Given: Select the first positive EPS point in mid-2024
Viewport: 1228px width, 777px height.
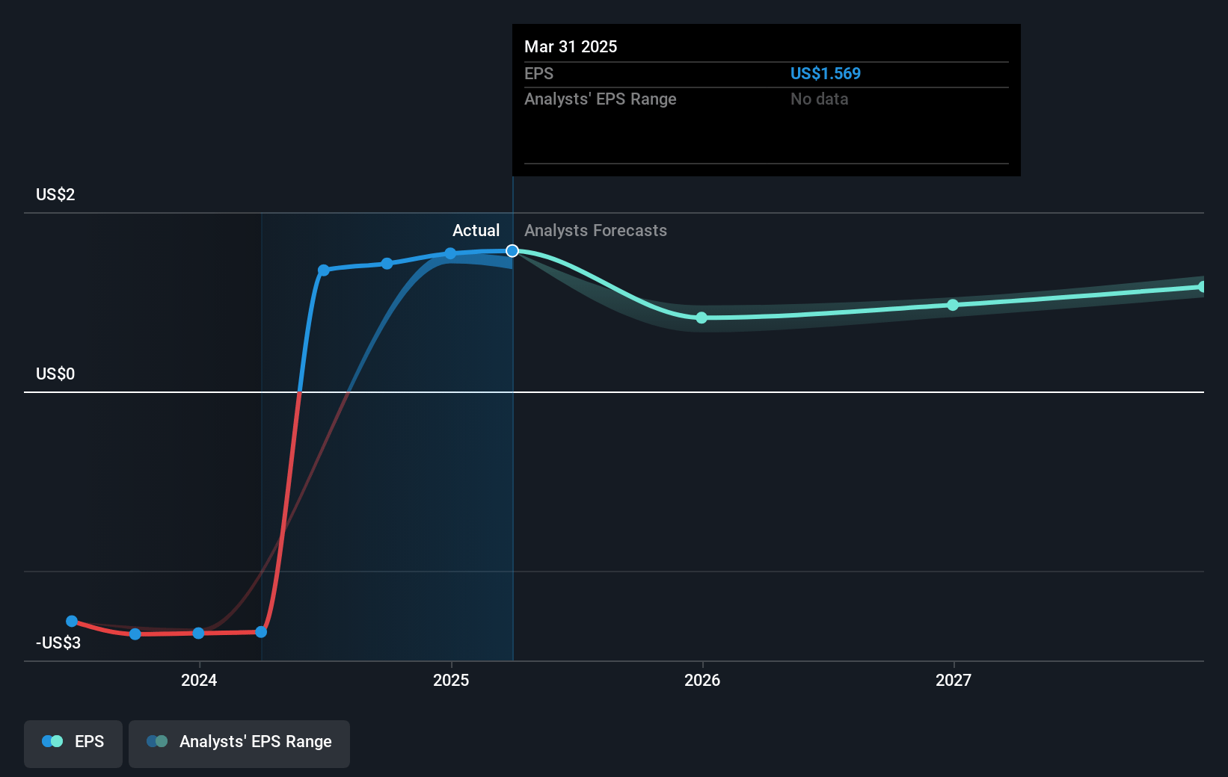Looking at the screenshot, I should (x=324, y=270).
